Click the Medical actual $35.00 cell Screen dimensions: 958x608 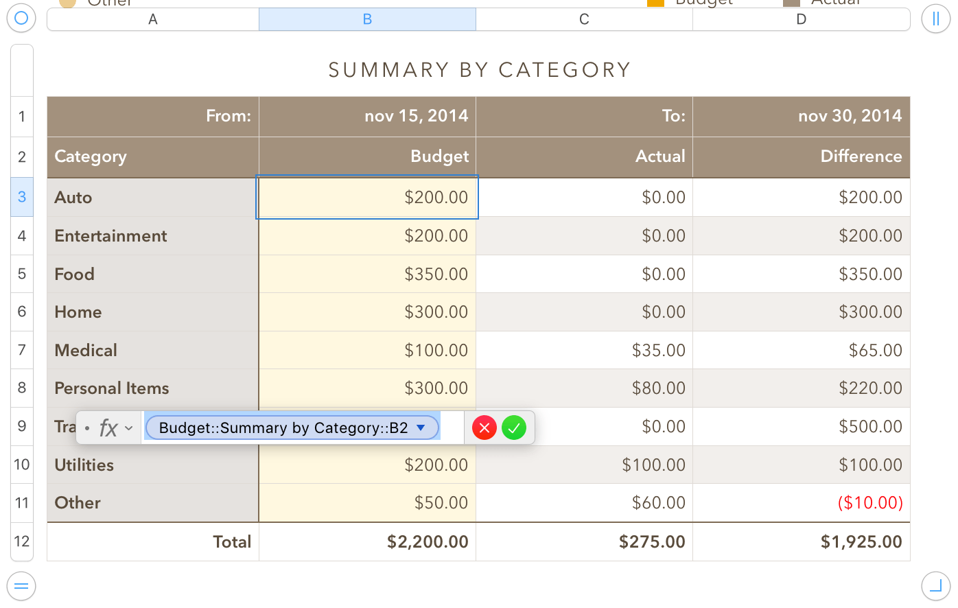584,350
